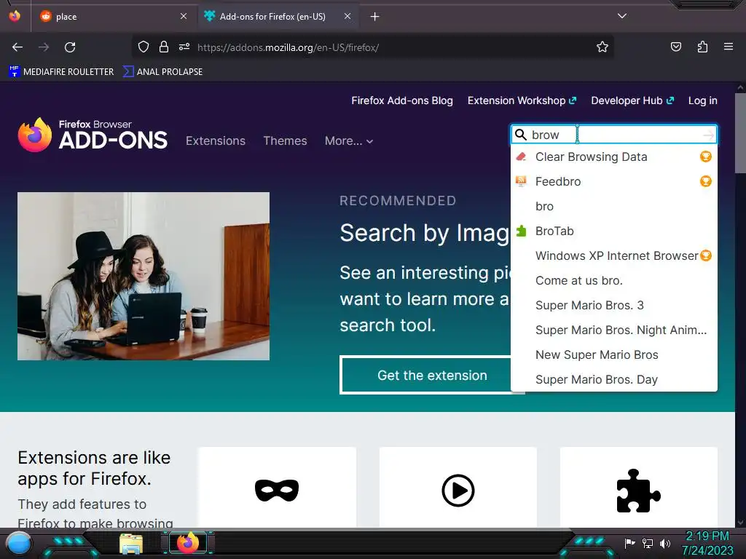Click the puzzle piece category card
The height and width of the screenshot is (559, 746).
638,488
